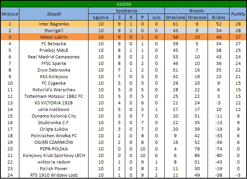Select Kolejowy Klub Sportowy LECH cell
247x179 pixels.
click(54, 155)
